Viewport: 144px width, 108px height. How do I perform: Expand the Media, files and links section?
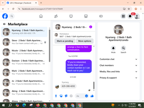click(x=118, y=71)
